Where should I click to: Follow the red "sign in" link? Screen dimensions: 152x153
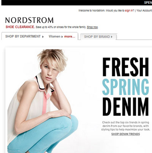(129, 11)
